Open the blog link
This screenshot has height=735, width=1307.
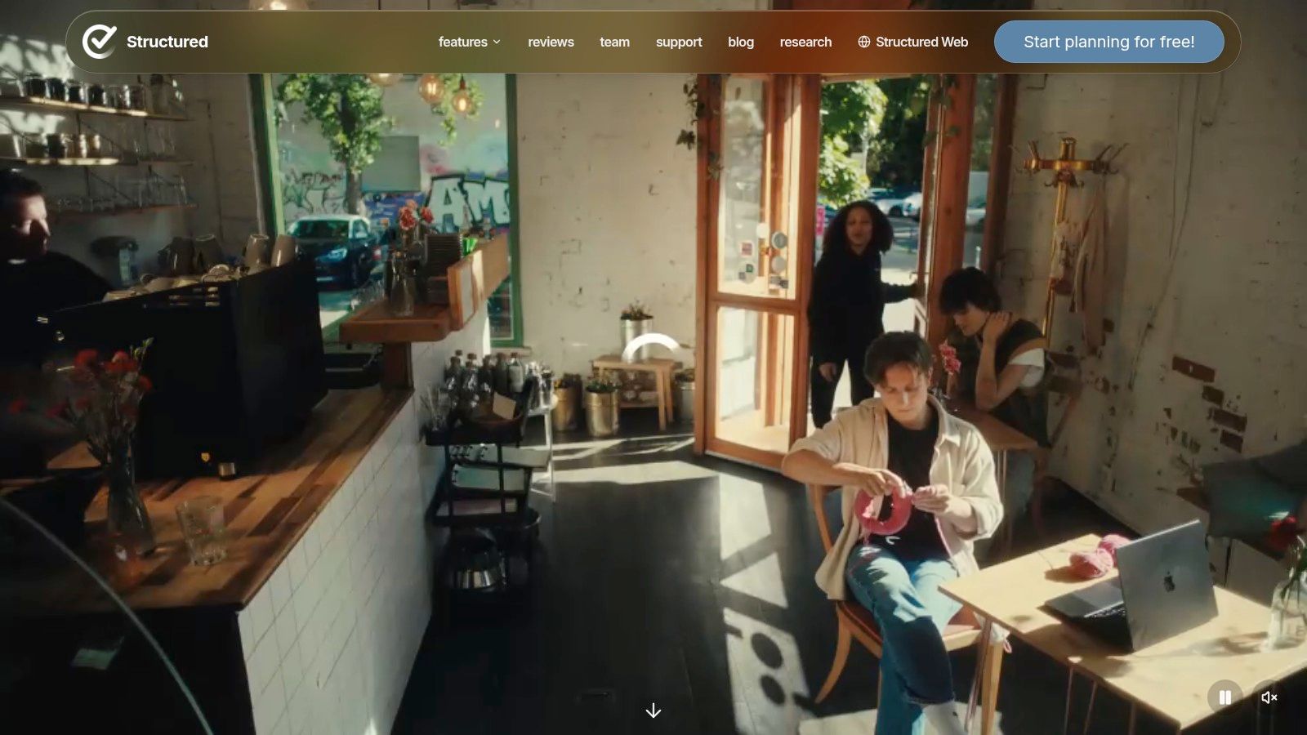(x=741, y=42)
